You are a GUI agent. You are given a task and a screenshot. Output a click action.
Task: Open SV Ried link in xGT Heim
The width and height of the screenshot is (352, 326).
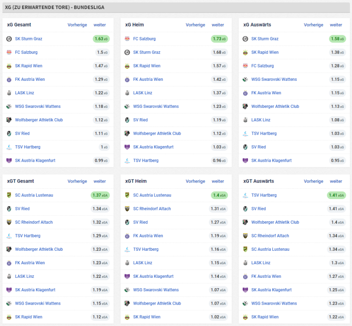(140, 222)
